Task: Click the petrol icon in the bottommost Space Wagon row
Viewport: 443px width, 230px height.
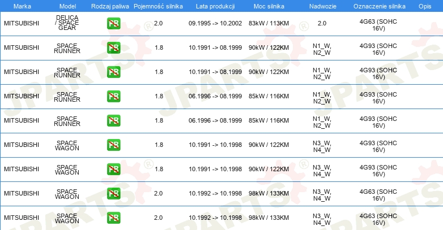Action: pyautogui.click(x=113, y=218)
